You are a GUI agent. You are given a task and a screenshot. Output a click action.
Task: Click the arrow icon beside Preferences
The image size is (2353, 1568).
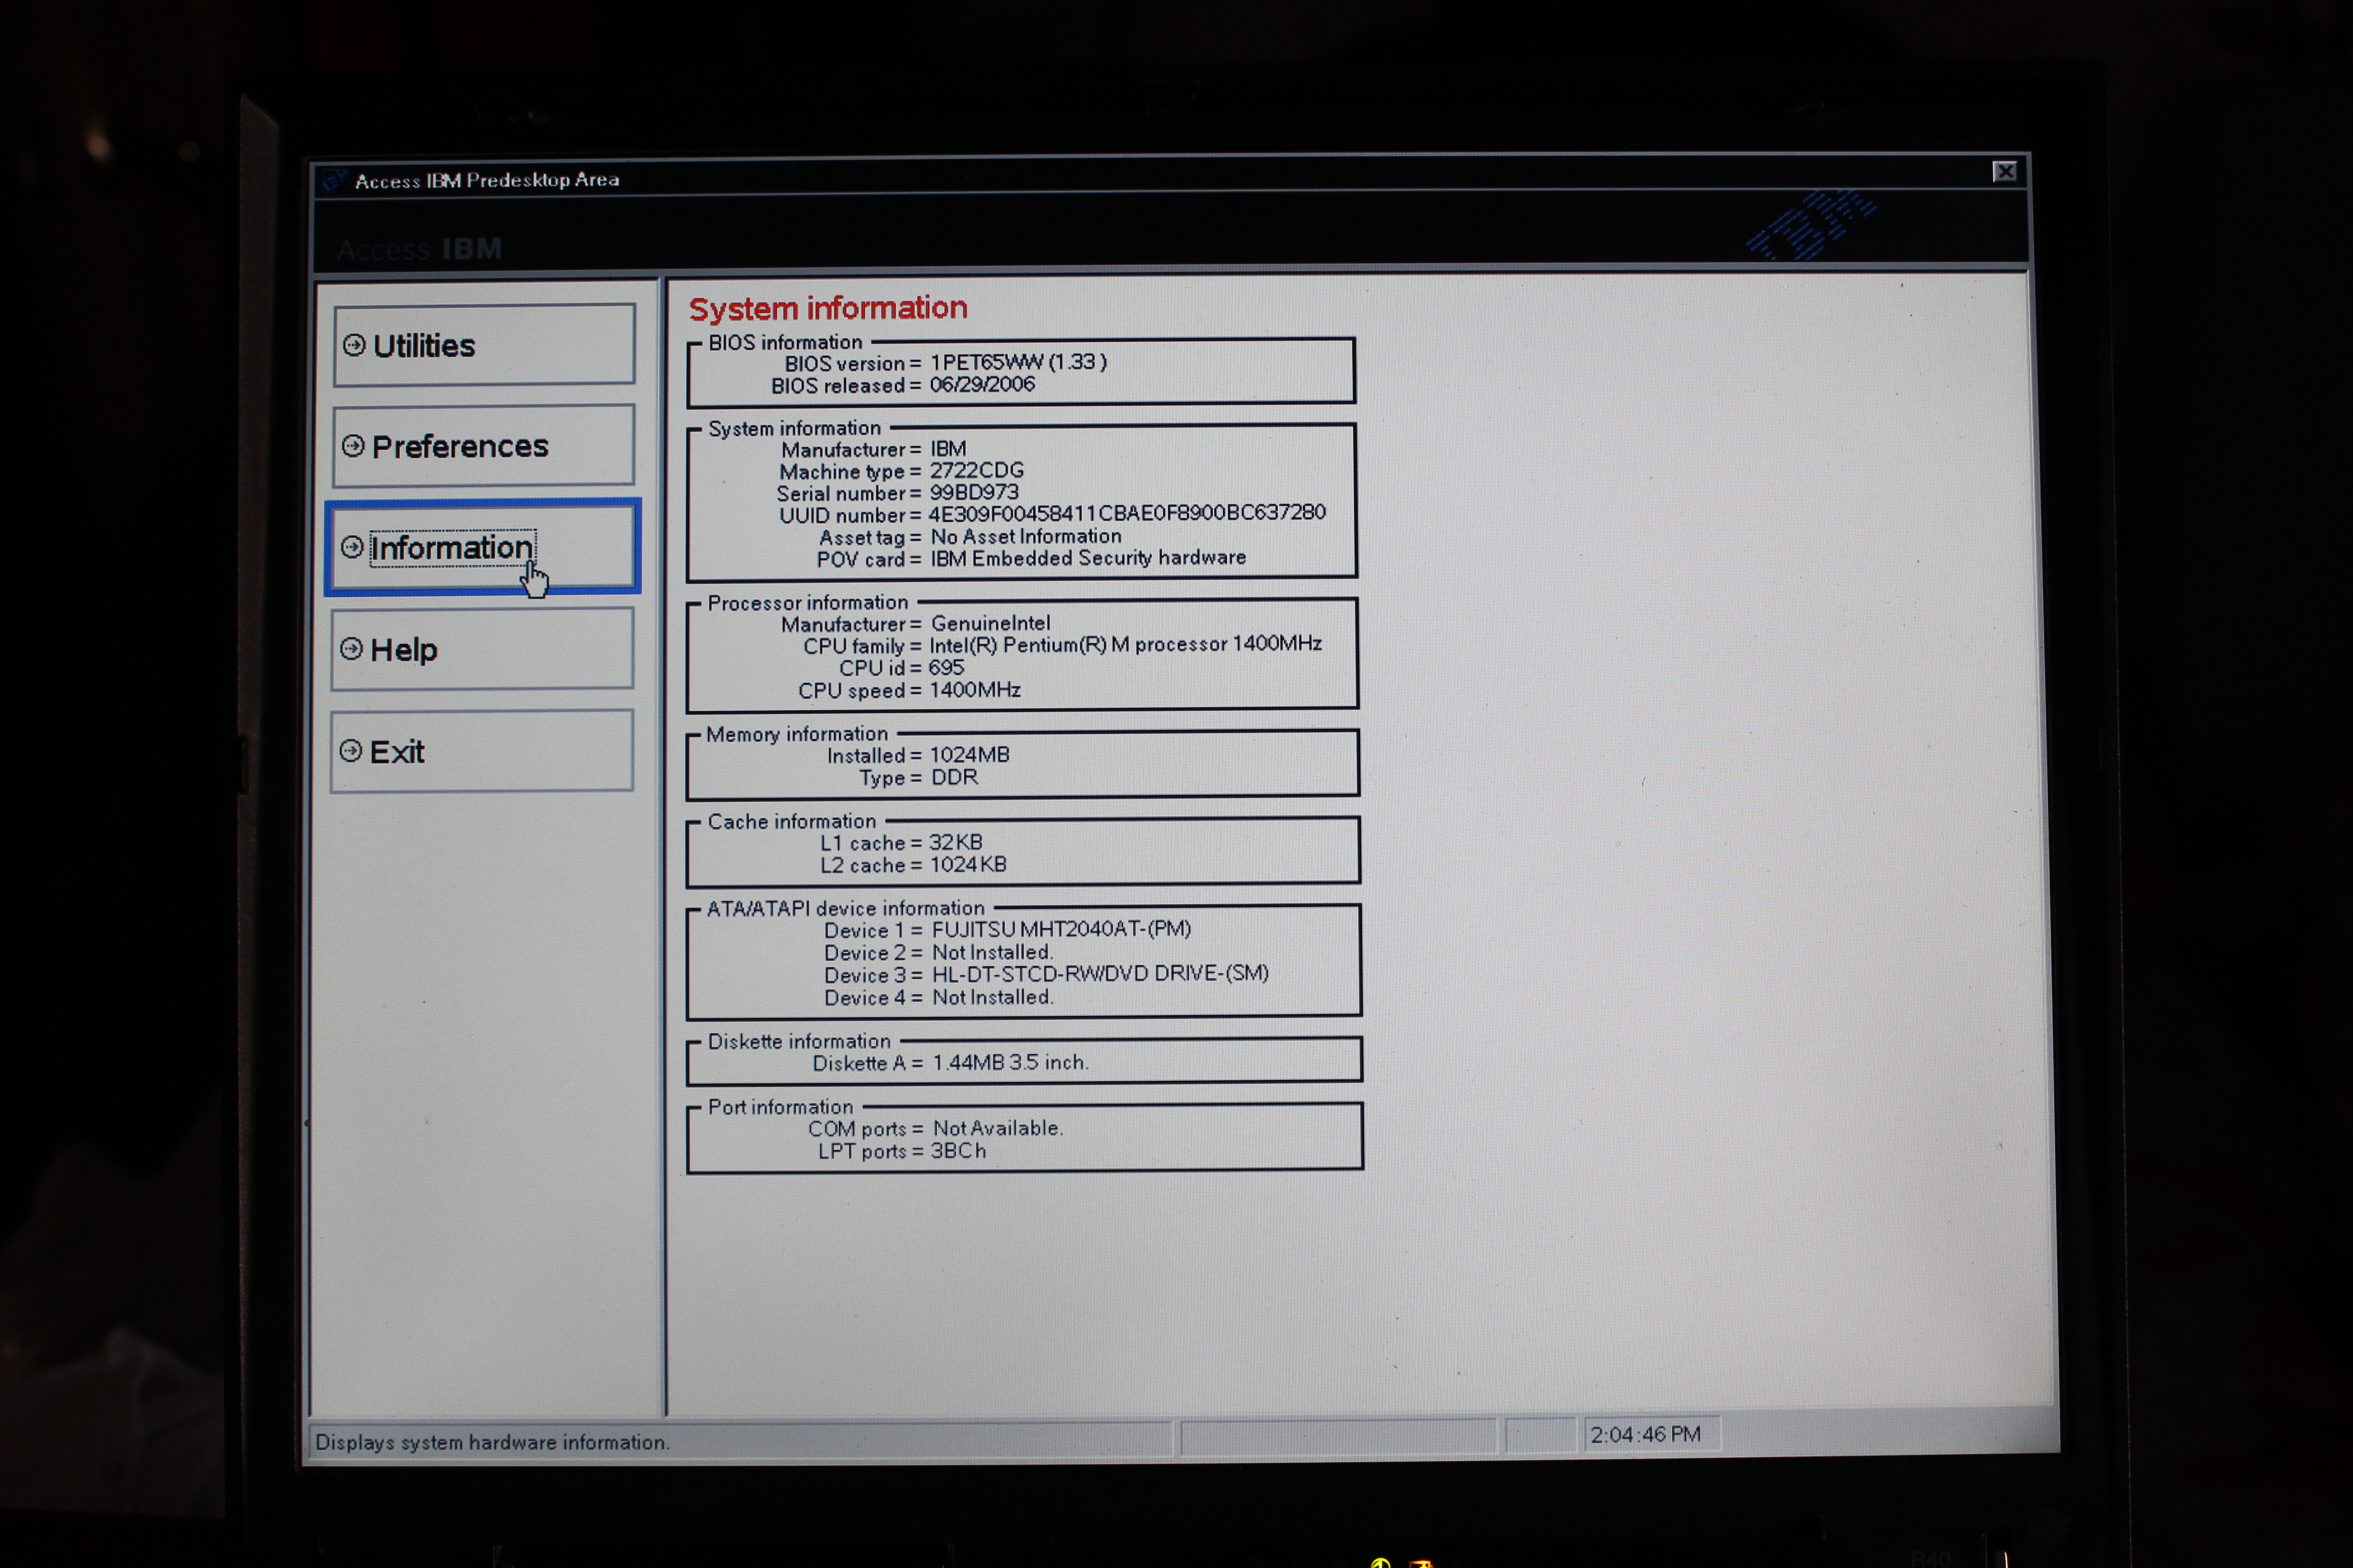(x=352, y=446)
